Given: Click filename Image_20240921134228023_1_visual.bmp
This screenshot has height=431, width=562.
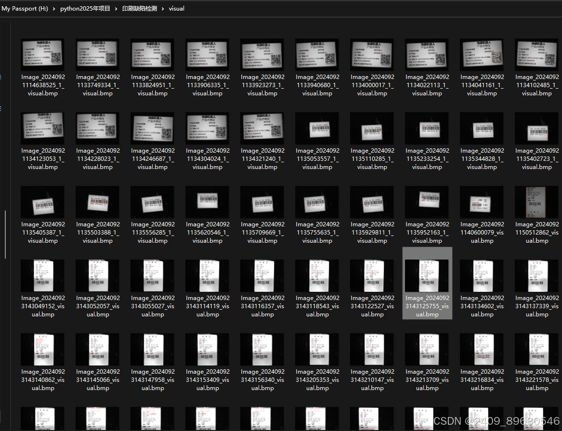Looking at the screenshot, I should [x=97, y=159].
